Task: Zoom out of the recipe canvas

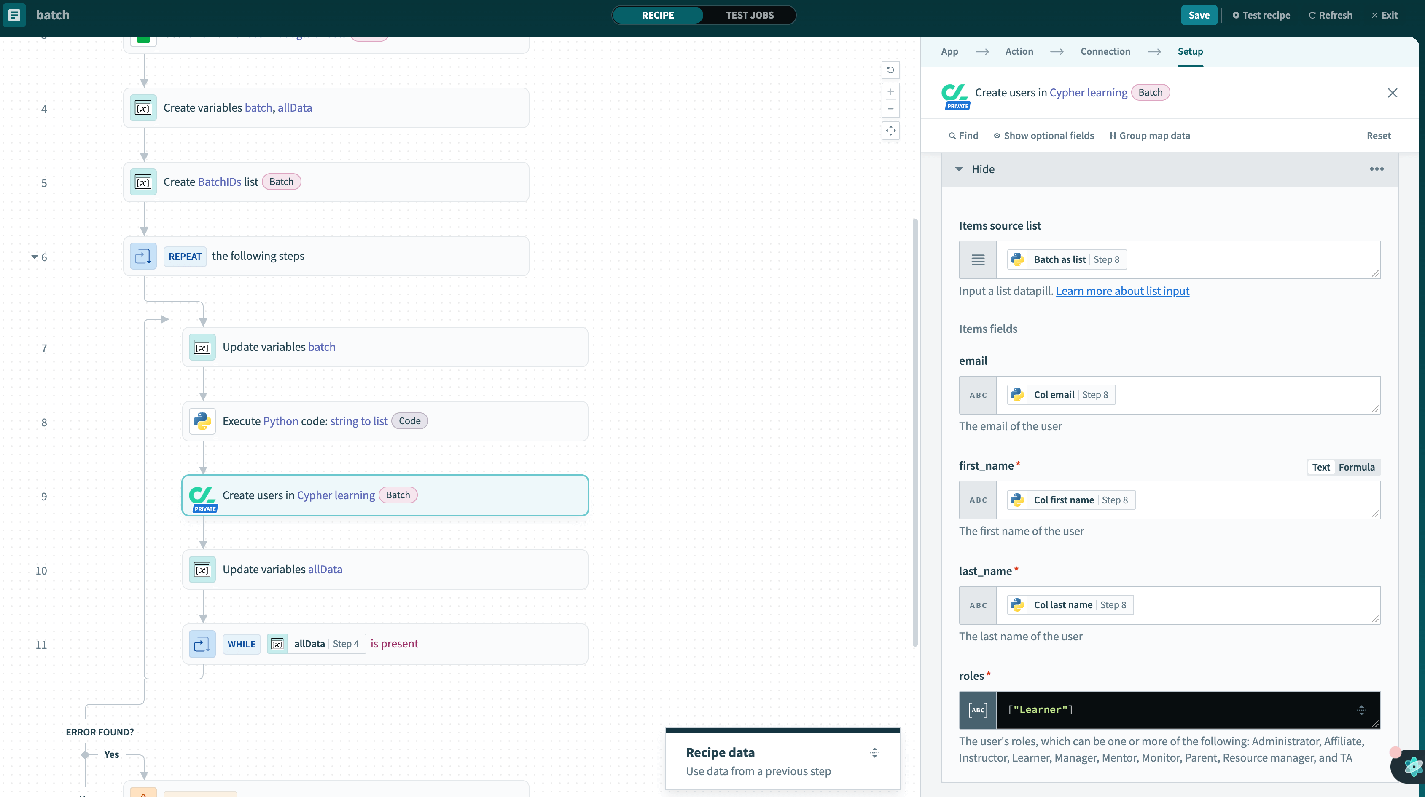Action: pos(890,109)
